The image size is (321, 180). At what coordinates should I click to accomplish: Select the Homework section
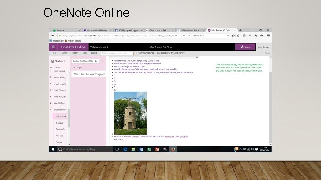click(61, 116)
